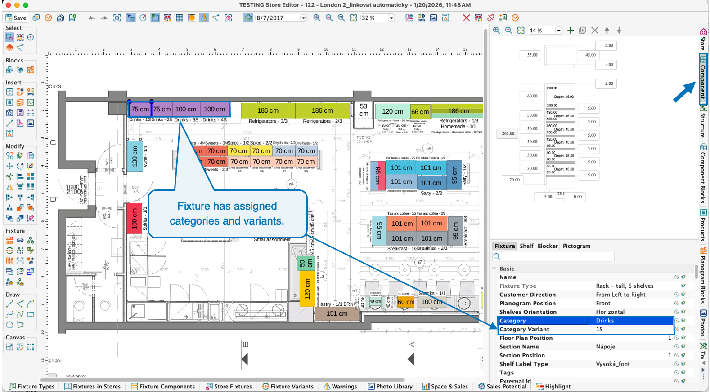Insert an SVG file from Insert panel

click(x=9, y=133)
